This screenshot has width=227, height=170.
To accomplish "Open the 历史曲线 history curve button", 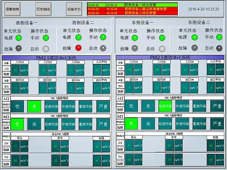I will click(43, 9).
